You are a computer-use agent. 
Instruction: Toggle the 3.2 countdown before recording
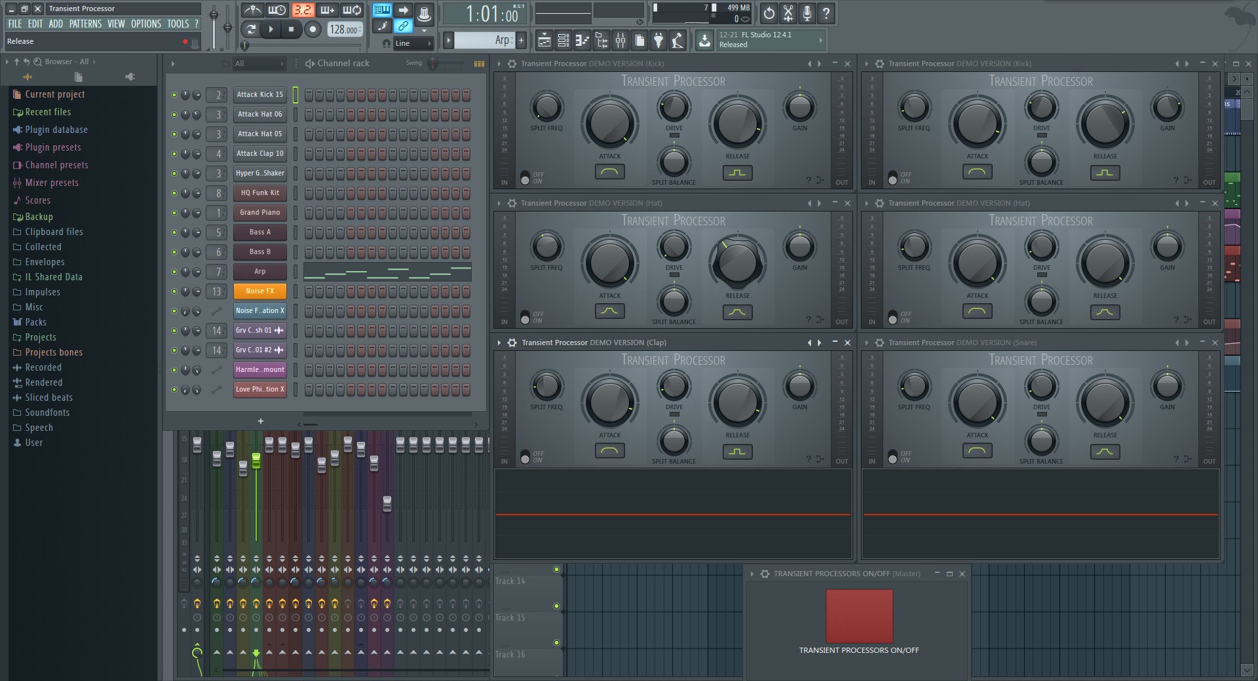click(x=302, y=10)
